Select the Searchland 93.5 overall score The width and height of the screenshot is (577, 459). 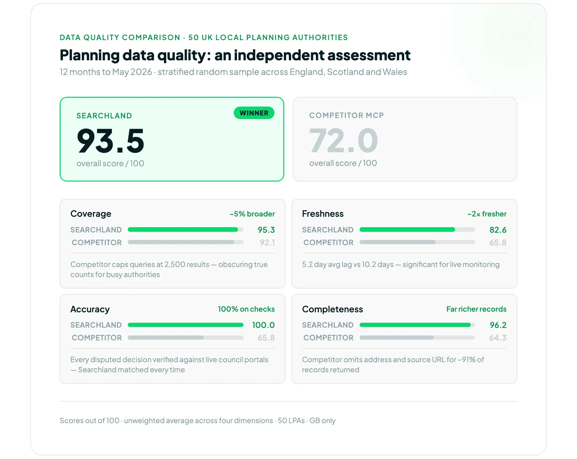110,141
